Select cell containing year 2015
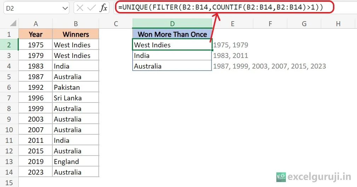The height and width of the screenshot is (187, 357). tap(35, 151)
